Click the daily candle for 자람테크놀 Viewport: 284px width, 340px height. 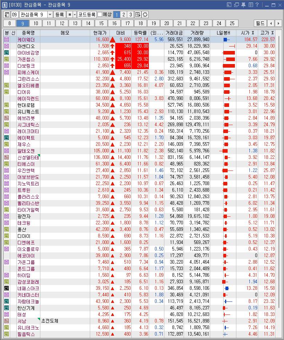click(228, 301)
